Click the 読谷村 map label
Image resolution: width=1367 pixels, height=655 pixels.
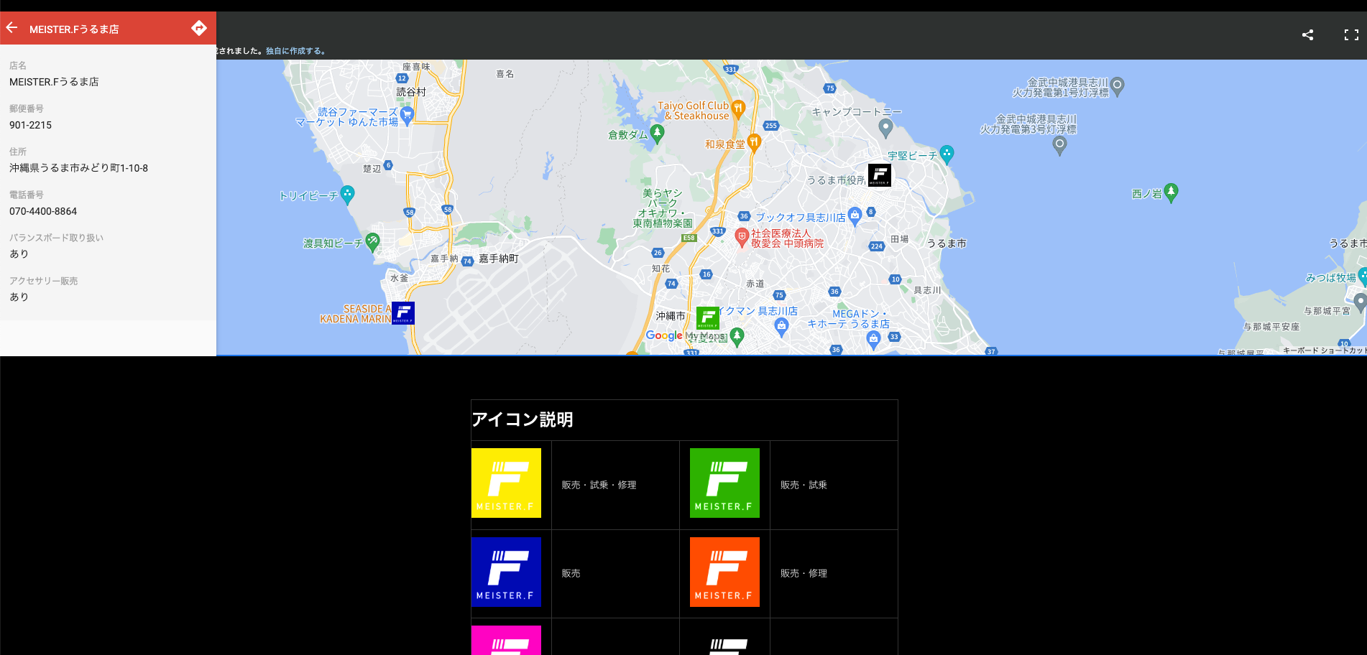point(411,92)
